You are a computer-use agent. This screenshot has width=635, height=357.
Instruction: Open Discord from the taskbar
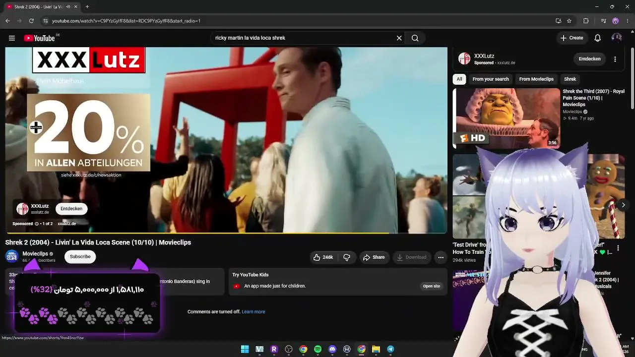pyautogui.click(x=332, y=349)
